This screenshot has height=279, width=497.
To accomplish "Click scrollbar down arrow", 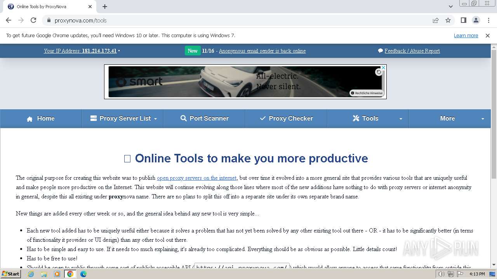I will pyautogui.click(x=494, y=265).
